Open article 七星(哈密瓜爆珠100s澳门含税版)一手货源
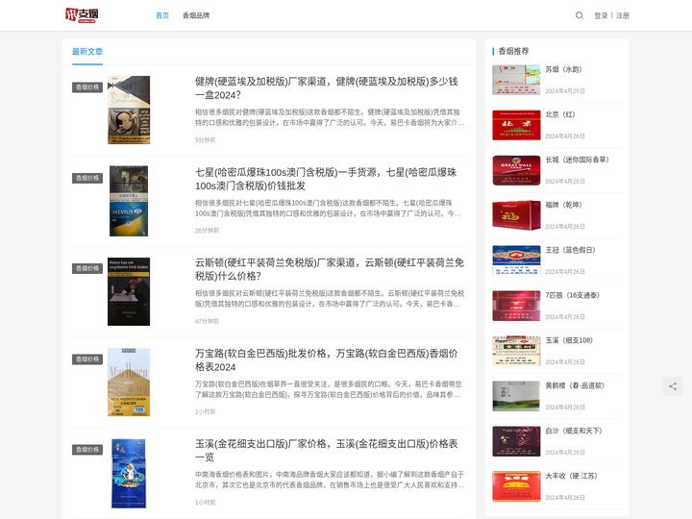 (x=326, y=179)
